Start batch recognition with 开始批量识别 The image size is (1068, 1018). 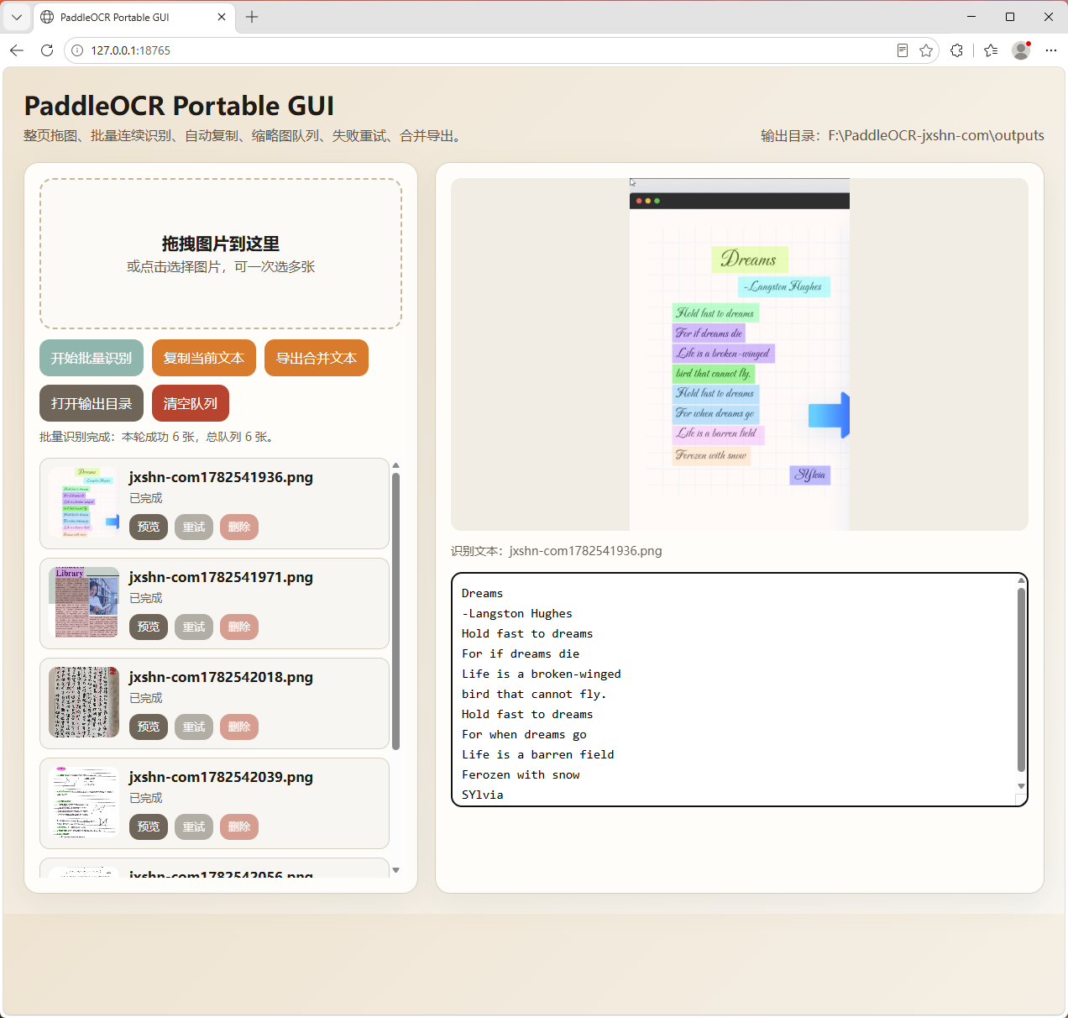point(92,358)
